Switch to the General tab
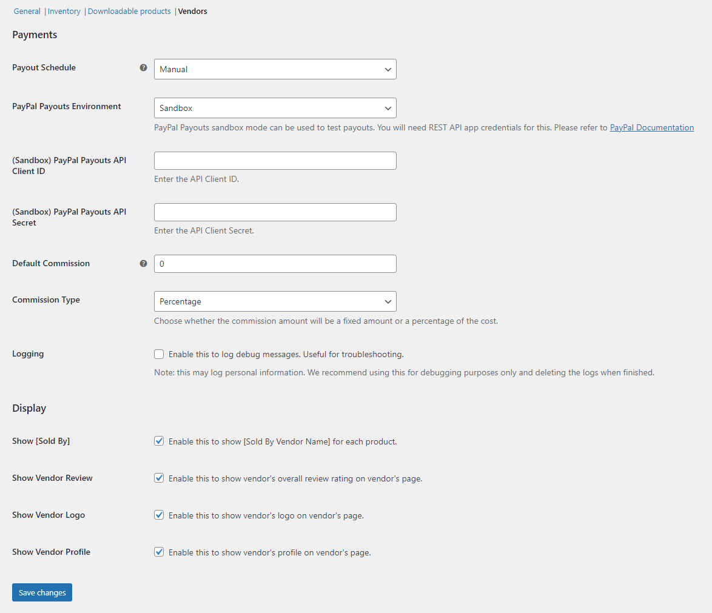This screenshot has width=712, height=613. [x=27, y=12]
